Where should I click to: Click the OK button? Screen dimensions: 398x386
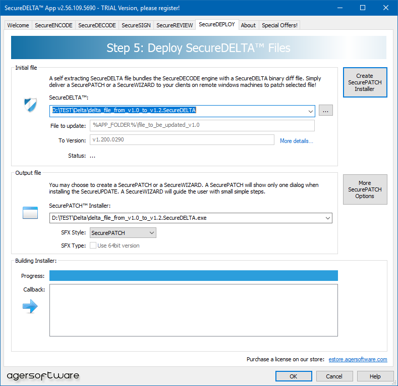click(x=294, y=376)
